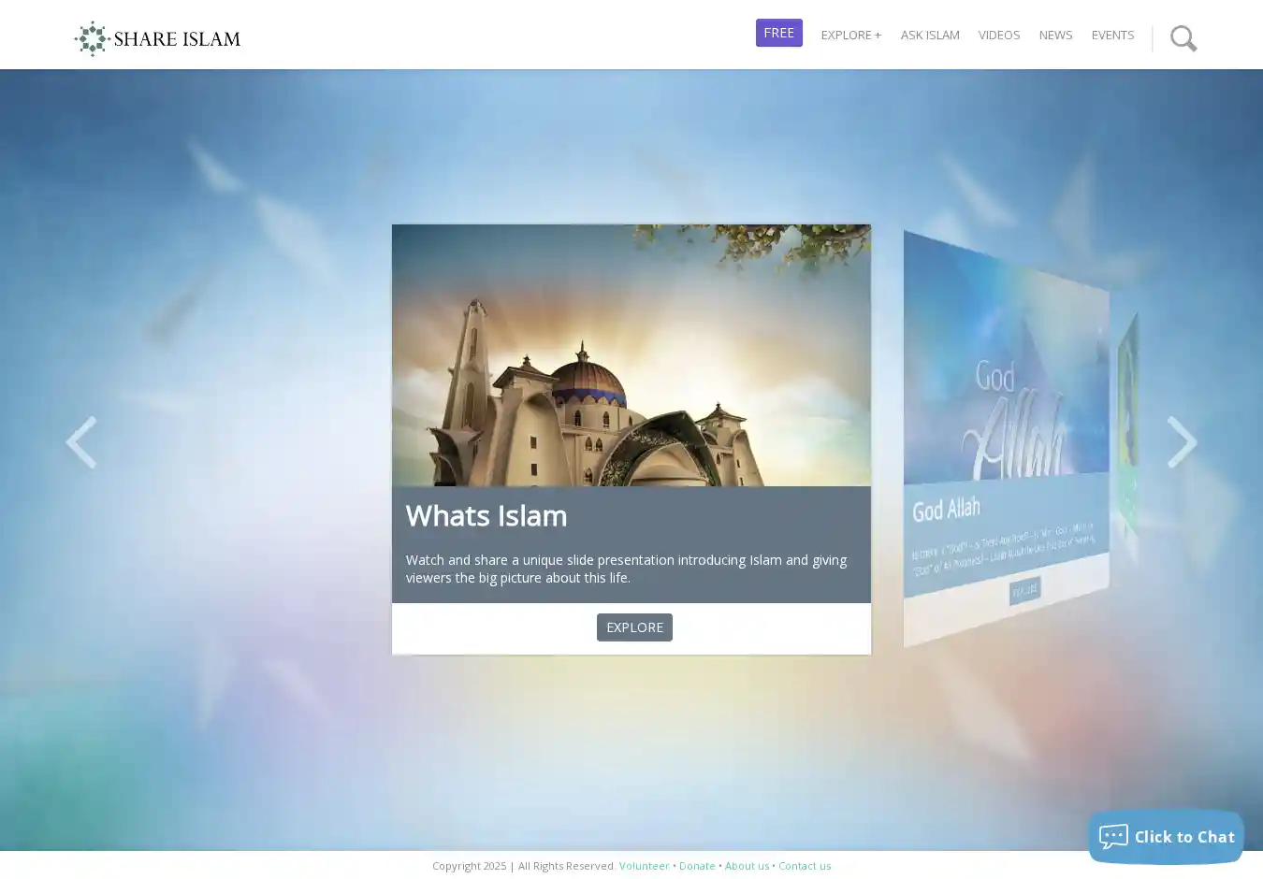Expand the EXPLORE + menu
Screen dimensions: 1263x879
pos(850,35)
